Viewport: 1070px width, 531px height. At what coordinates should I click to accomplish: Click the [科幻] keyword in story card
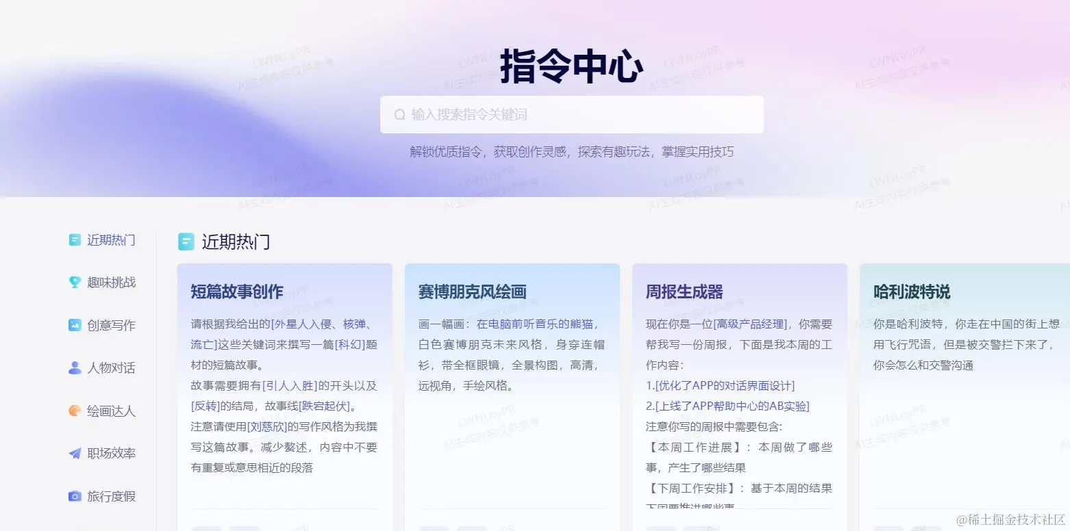[350, 344]
